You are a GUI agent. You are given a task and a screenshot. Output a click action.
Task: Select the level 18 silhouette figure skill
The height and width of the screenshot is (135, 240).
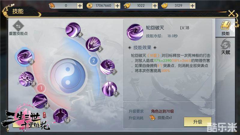point(61,116)
